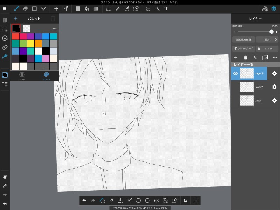Image resolution: width=280 pixels, height=210 pixels.
Task: Open blend mode 通常 dropdown
Action: point(267,40)
